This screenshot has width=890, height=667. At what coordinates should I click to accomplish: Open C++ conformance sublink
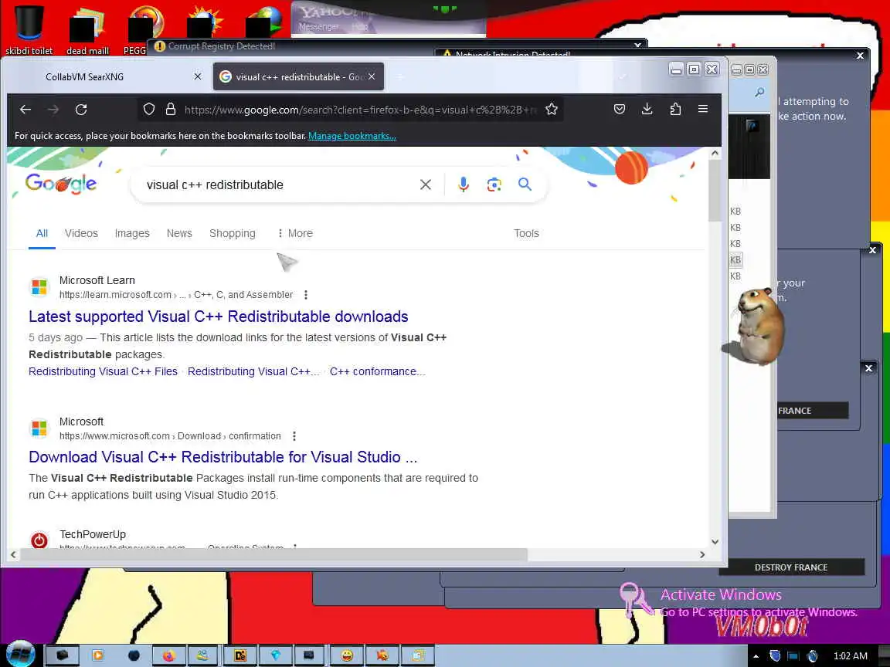click(x=378, y=371)
